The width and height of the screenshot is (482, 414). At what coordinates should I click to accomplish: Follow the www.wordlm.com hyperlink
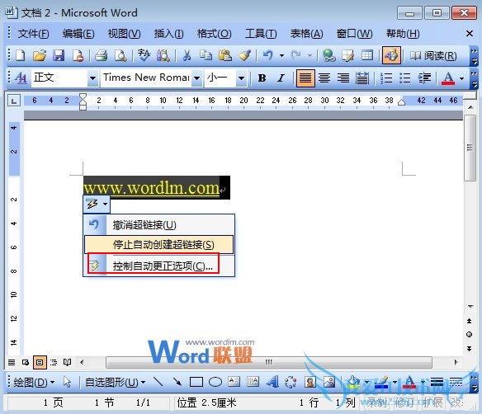click(151, 188)
